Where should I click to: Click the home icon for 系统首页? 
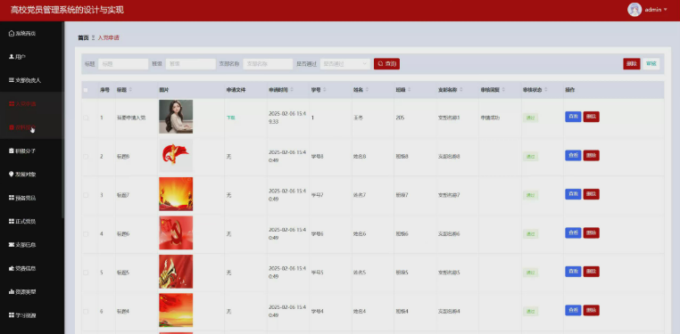click(12, 33)
